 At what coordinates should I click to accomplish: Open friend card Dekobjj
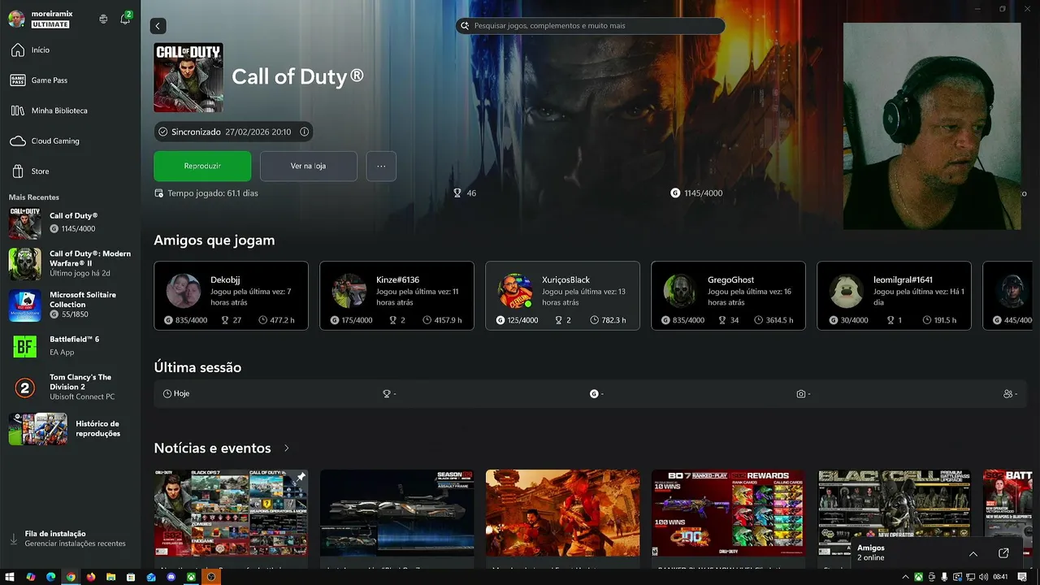[x=231, y=296]
